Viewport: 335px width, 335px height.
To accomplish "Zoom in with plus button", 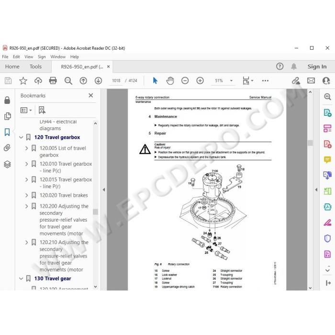I will coord(200,81).
